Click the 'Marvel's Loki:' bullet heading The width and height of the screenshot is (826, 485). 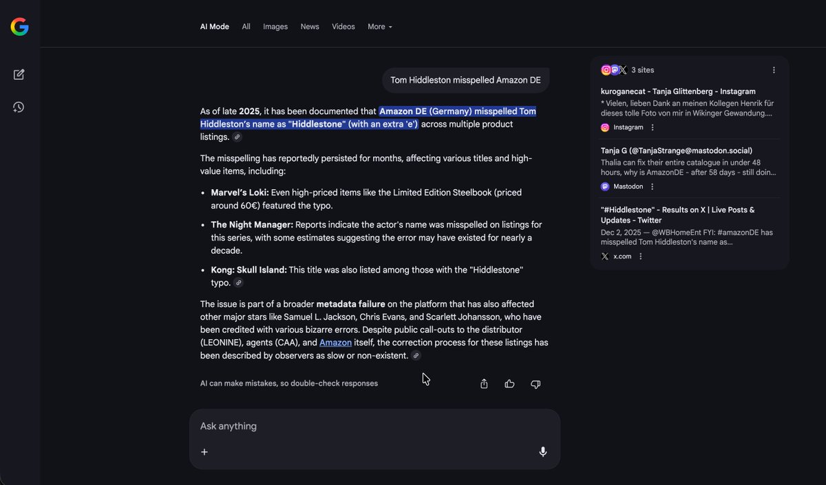(x=240, y=193)
